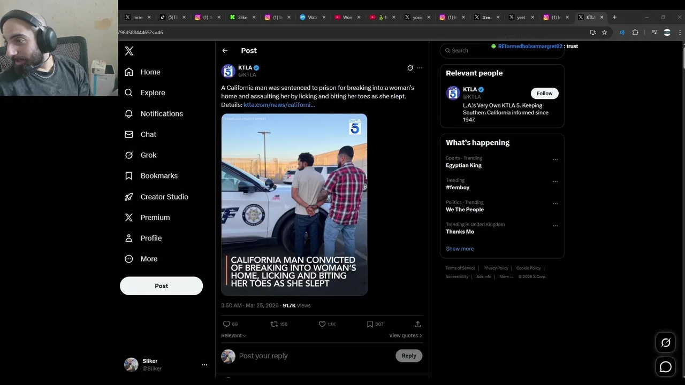Viewport: 685px width, 385px height.
Task: Switch to the Kick Sliker browser tab
Action: click(242, 17)
